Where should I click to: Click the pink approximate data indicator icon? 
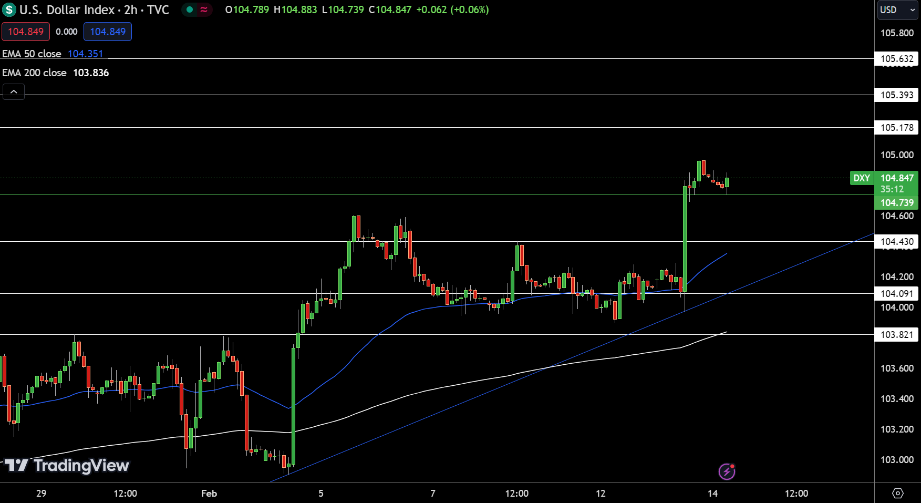pos(204,9)
